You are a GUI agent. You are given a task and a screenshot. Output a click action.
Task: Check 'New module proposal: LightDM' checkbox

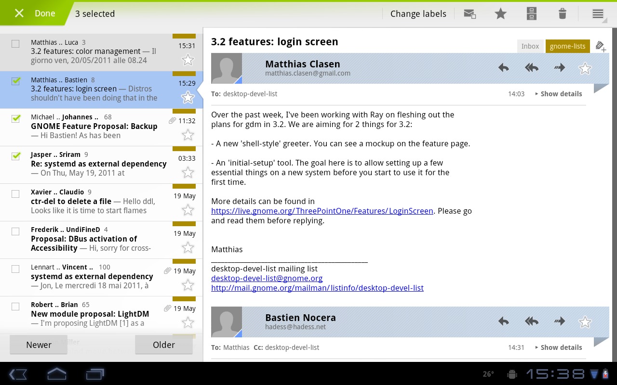15,307
